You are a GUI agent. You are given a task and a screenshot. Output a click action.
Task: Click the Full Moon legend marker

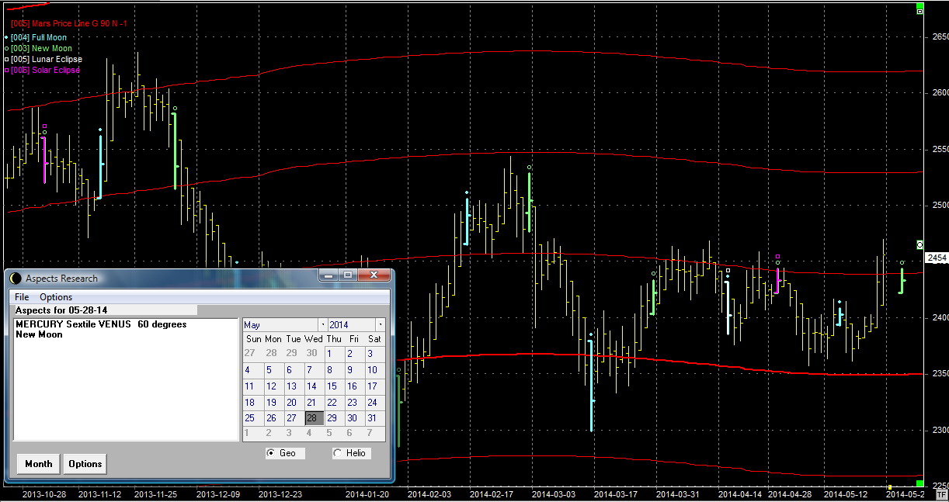[7, 37]
